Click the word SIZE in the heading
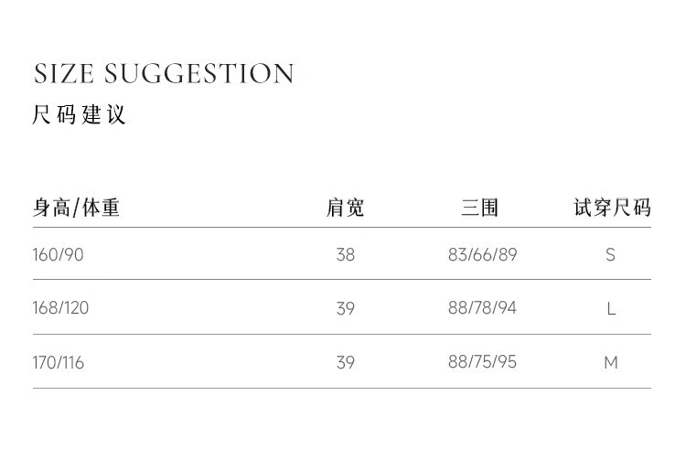Image resolution: width=686 pixels, height=460 pixels. pos(64,74)
